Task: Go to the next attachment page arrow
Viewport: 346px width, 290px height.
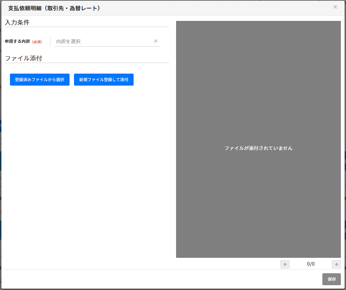Action: click(x=336, y=264)
